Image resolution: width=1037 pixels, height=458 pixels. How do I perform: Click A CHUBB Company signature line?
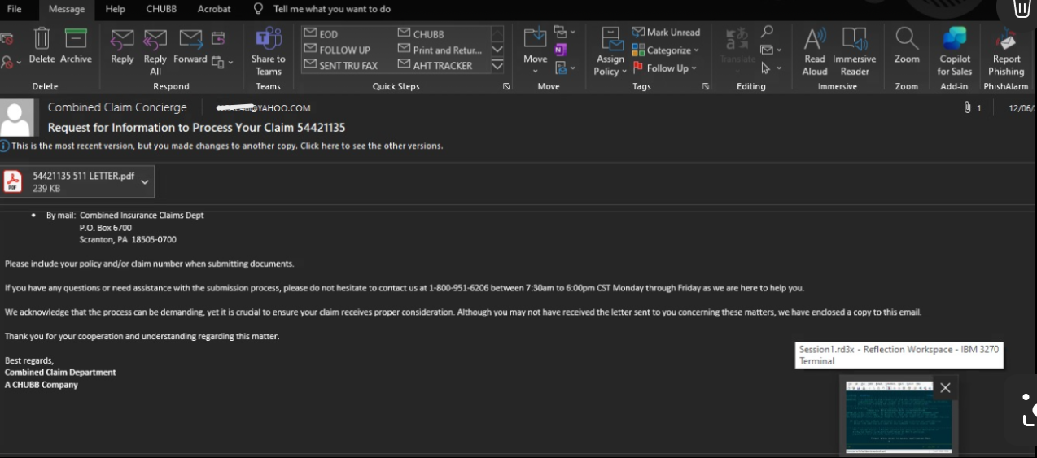(42, 385)
